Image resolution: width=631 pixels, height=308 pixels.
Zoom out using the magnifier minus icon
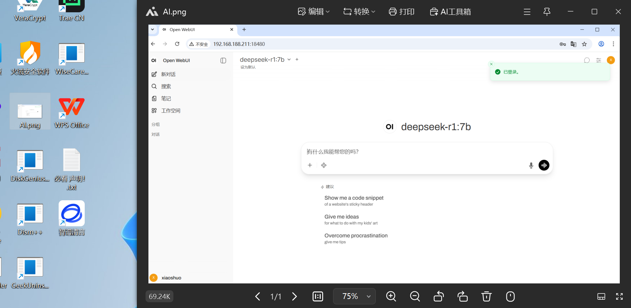click(x=415, y=296)
